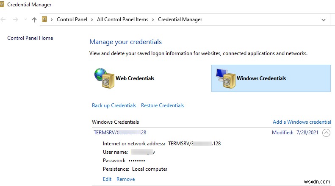
Task: Go up one level with the Up arrow
Action: point(34,19)
